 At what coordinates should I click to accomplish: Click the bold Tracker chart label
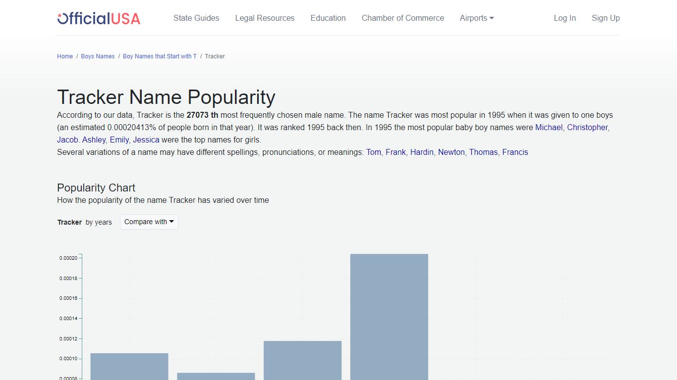(x=69, y=222)
